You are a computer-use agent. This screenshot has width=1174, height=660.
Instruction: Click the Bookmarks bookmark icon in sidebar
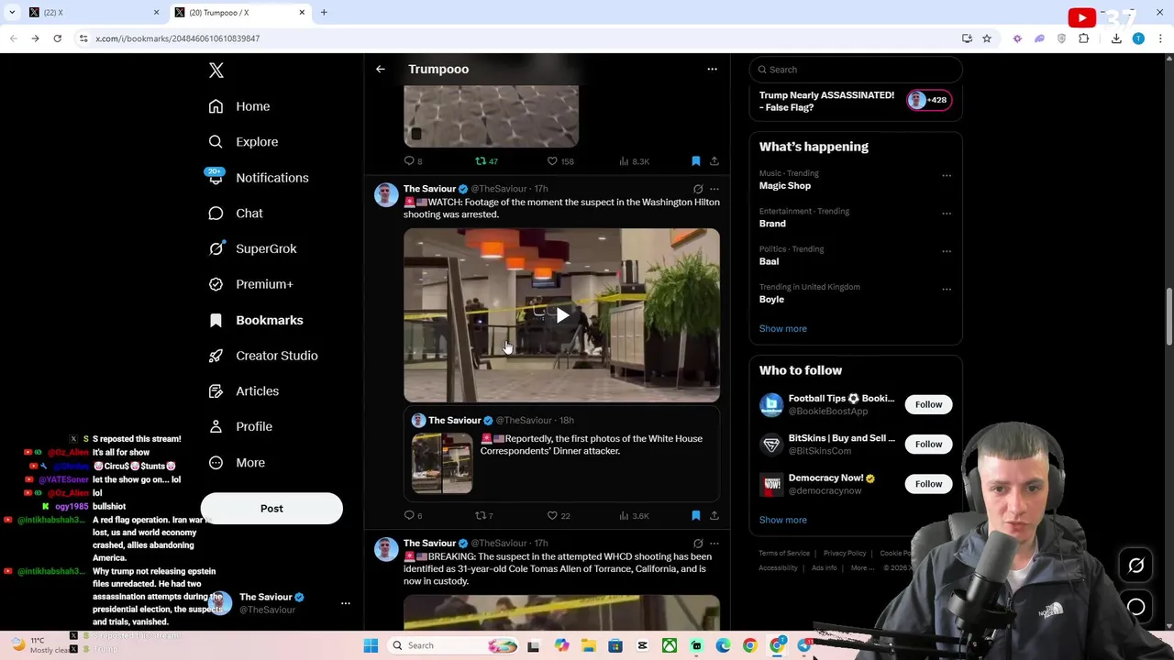click(x=216, y=320)
